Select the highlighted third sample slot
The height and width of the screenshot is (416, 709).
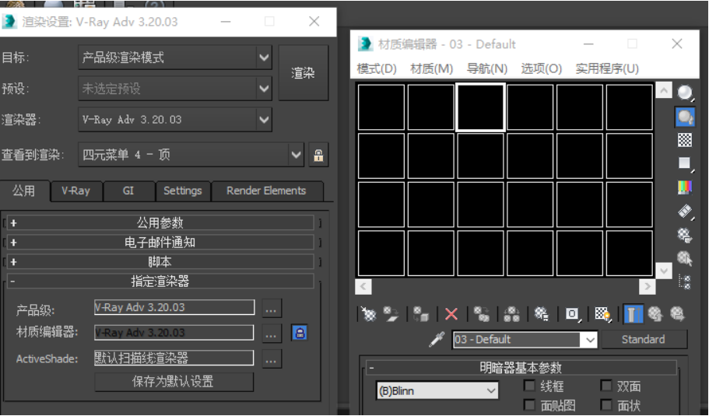[x=481, y=107]
